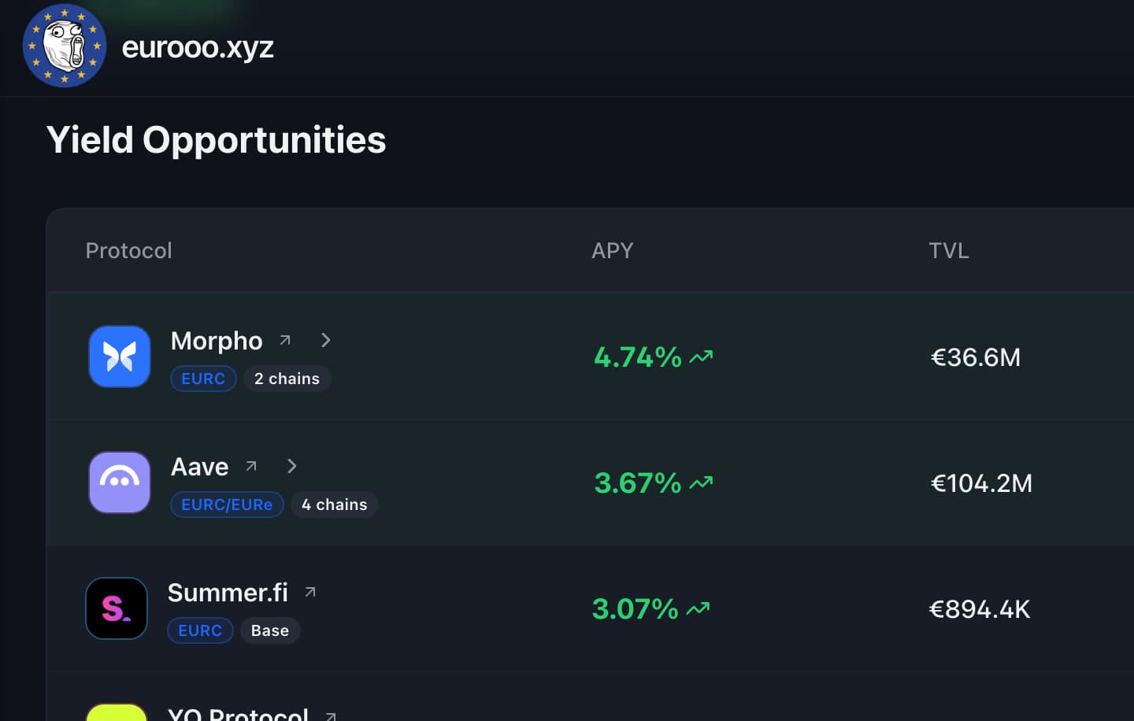Click the Summer.fi protocol name
1134x721 pixels.
(228, 593)
